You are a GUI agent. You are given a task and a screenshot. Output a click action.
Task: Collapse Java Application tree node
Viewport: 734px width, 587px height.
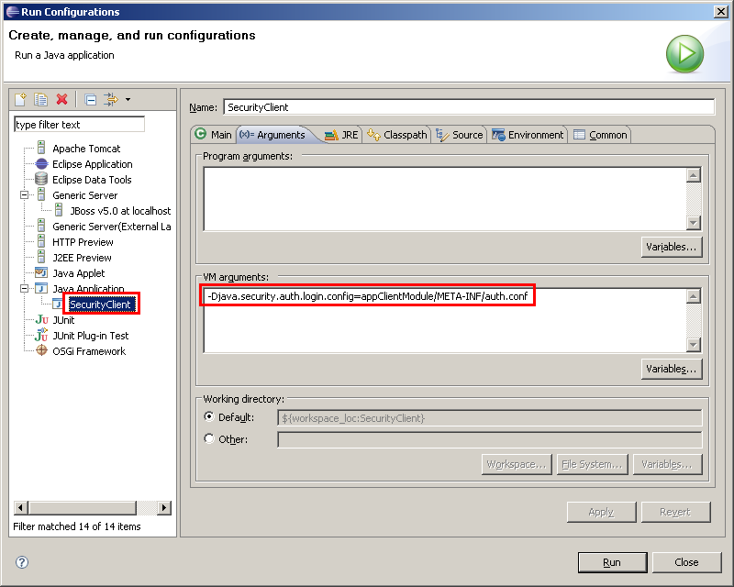coord(25,288)
